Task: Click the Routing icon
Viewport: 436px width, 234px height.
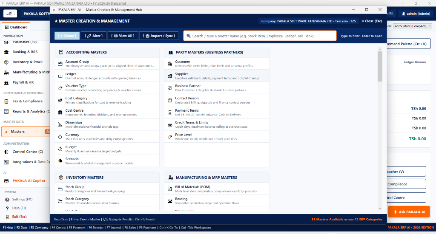Action: click(170, 201)
